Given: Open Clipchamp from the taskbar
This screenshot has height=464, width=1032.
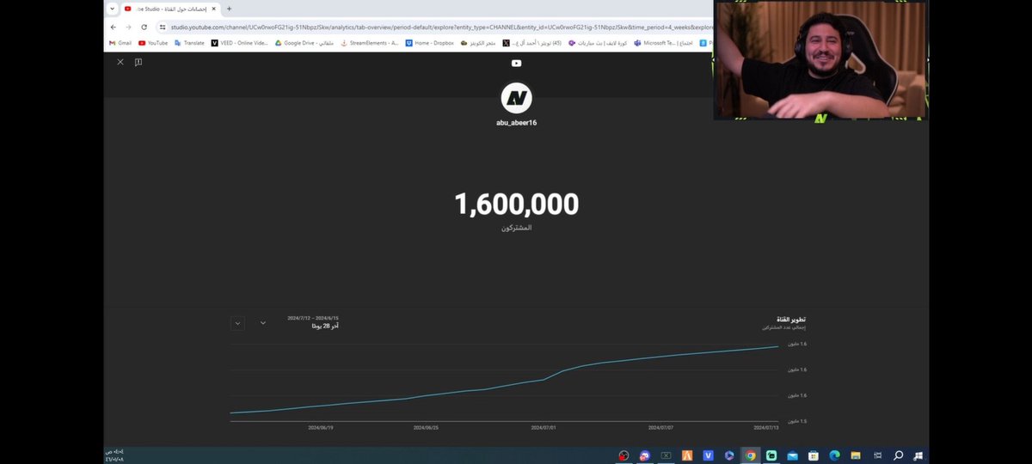Looking at the screenshot, I should (729, 455).
